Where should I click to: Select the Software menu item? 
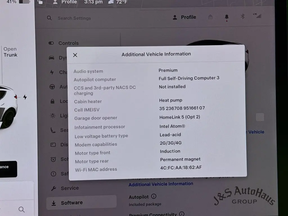pyautogui.click(x=81, y=202)
